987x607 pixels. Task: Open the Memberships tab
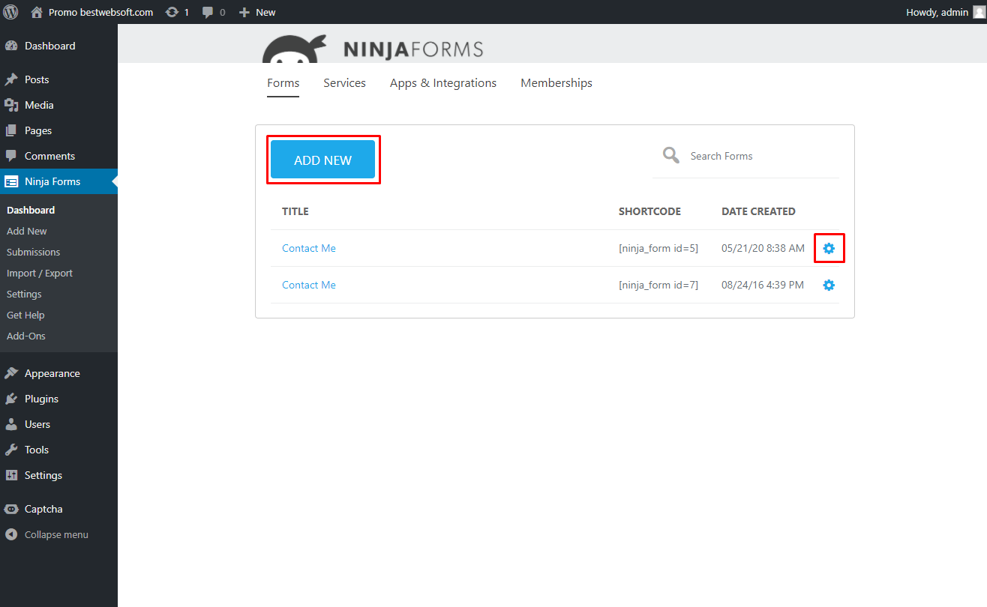pos(556,83)
